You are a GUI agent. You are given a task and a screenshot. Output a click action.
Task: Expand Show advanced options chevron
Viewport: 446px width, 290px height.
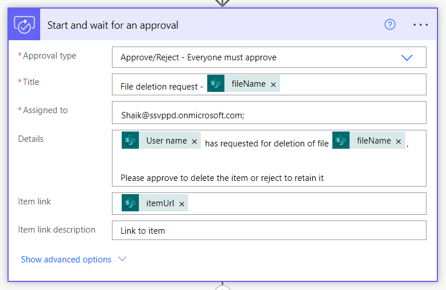tap(122, 258)
